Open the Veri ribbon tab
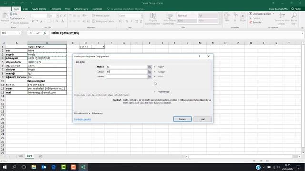This screenshot has width=305, height=171. (67, 9)
